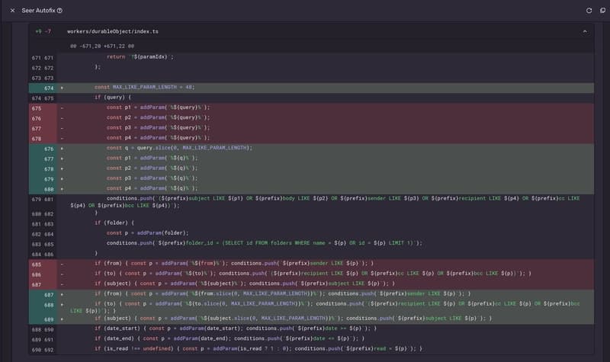Open the help icon beside Seer Autofix
The width and height of the screenshot is (610, 362).
[59, 11]
